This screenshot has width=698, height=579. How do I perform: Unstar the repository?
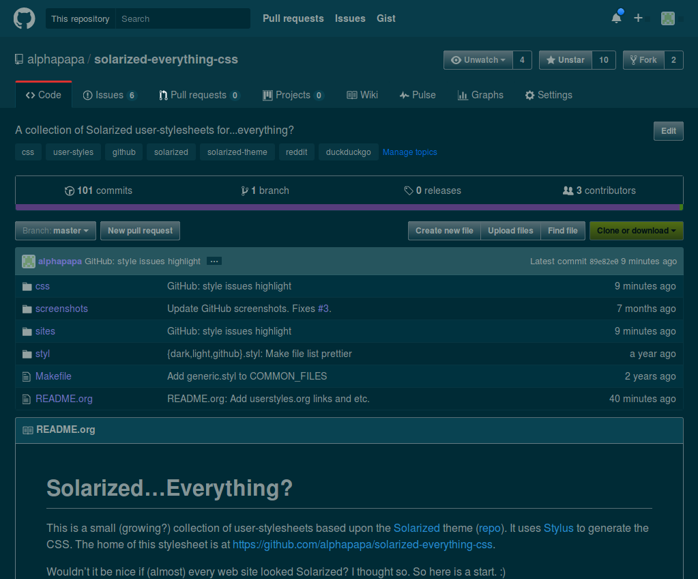565,60
